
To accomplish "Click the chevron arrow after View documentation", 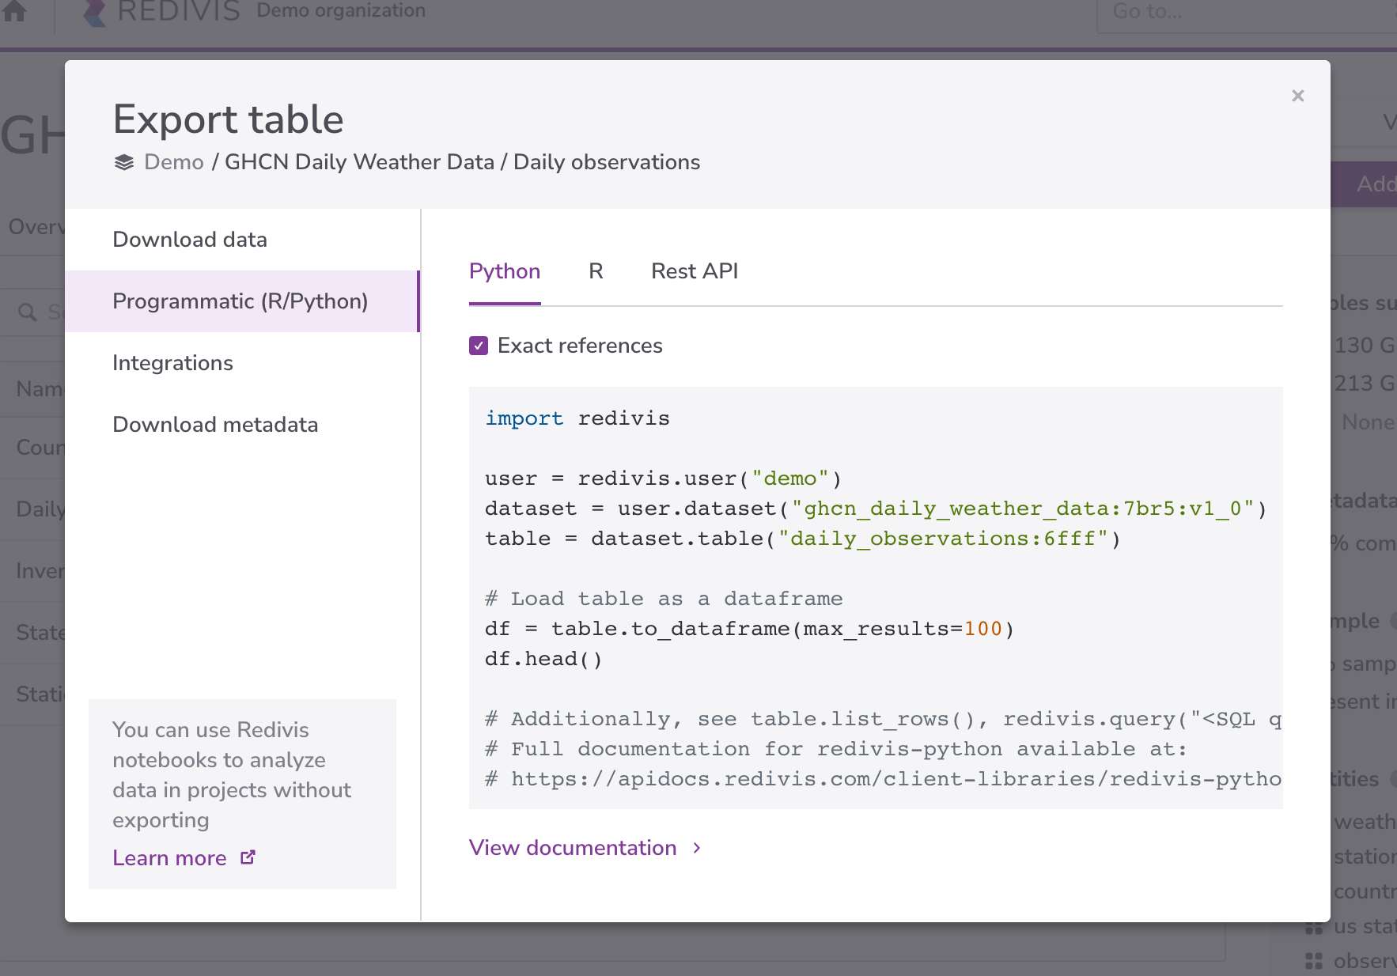I will click(697, 848).
